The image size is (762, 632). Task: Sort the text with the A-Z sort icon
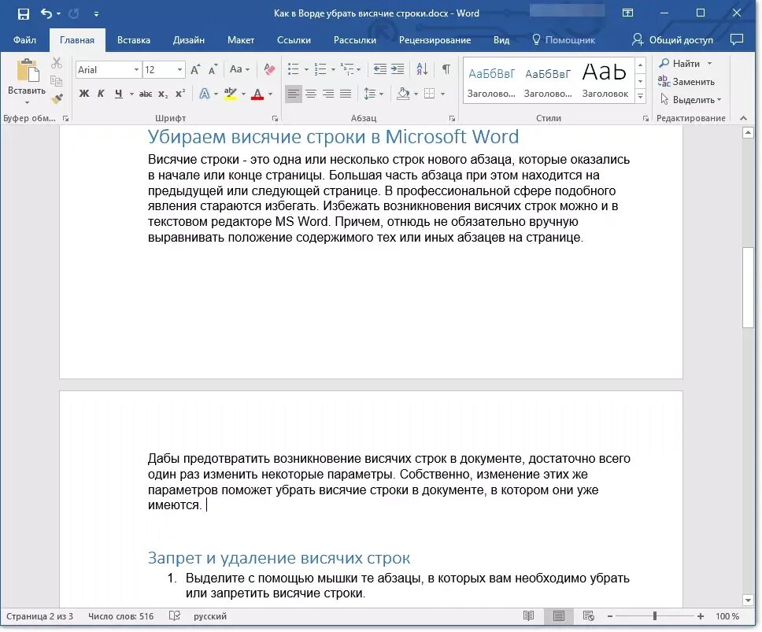422,69
